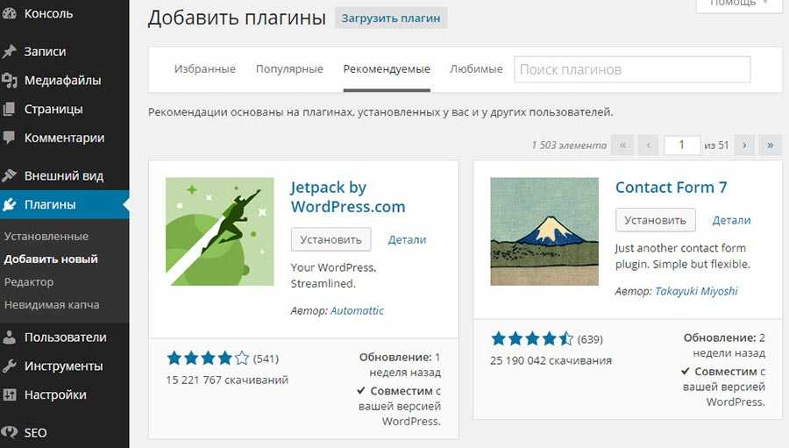Image resolution: width=789 pixels, height=448 pixels.
Task: Jump to last page of plugins
Action: pyautogui.click(x=771, y=145)
